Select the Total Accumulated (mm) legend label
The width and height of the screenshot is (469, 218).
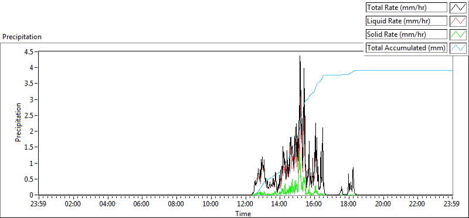point(406,48)
